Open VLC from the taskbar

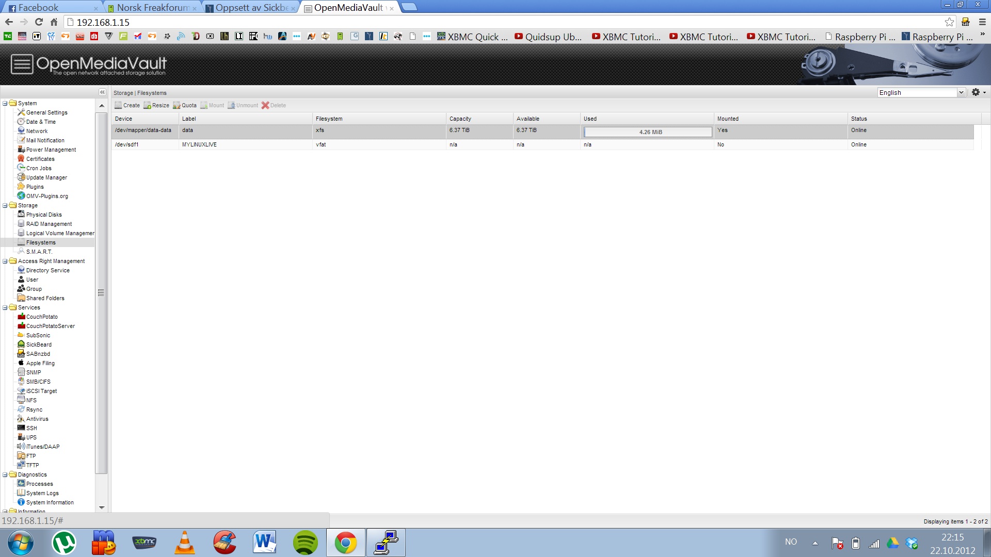[184, 543]
